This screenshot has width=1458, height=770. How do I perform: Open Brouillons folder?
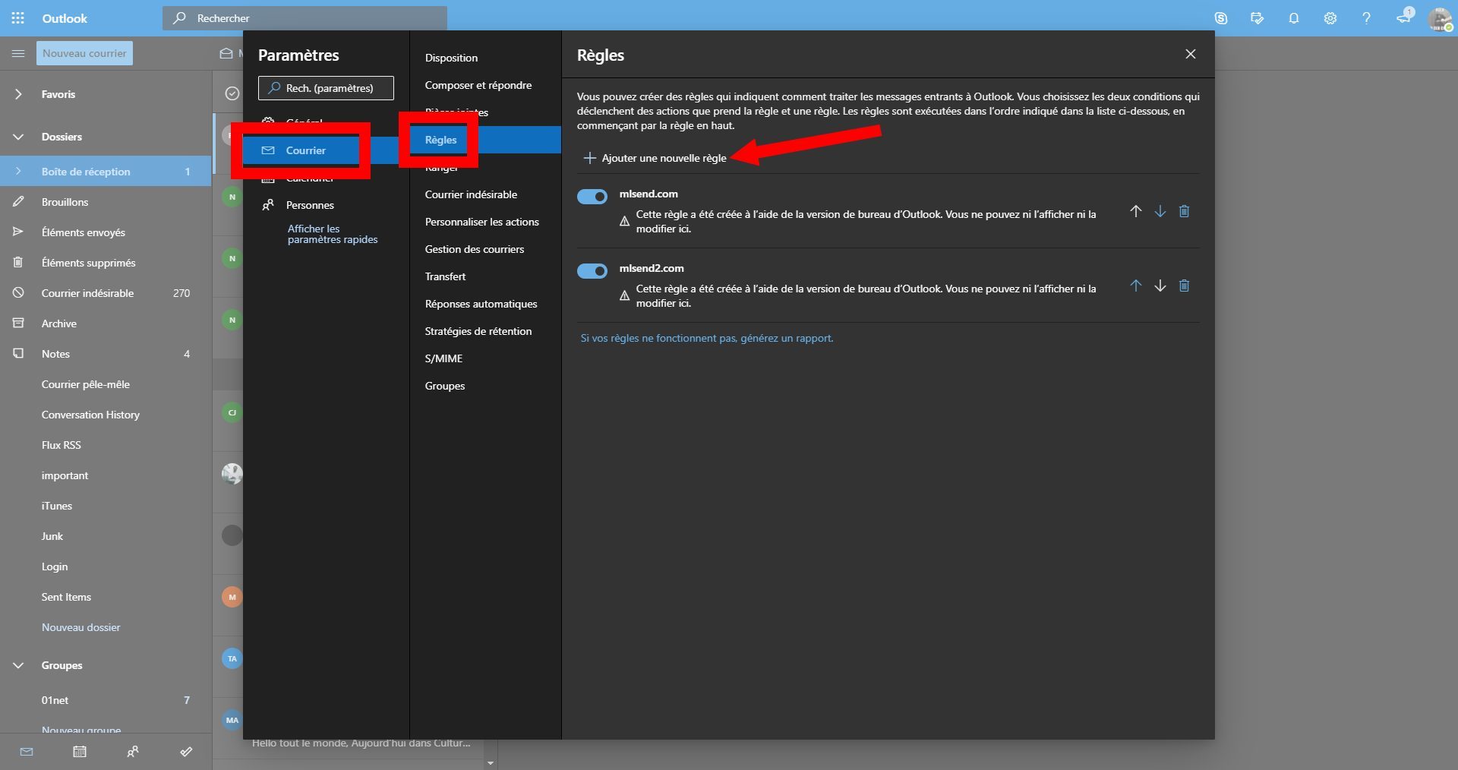106,202
